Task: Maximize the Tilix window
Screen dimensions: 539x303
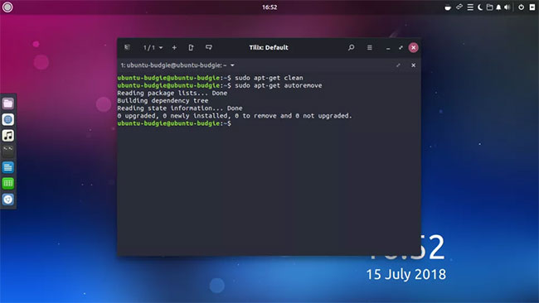Action: point(401,47)
